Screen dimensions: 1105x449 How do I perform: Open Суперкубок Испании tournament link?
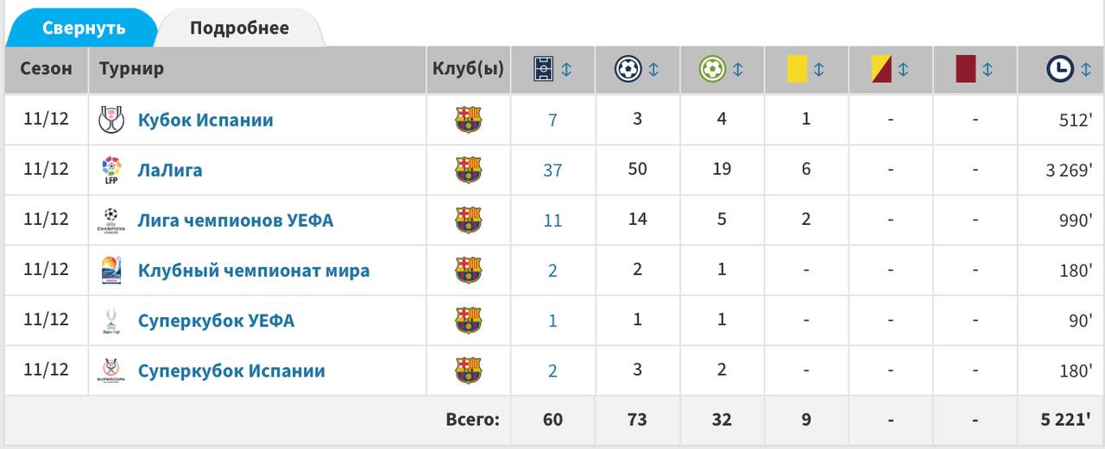tap(231, 371)
